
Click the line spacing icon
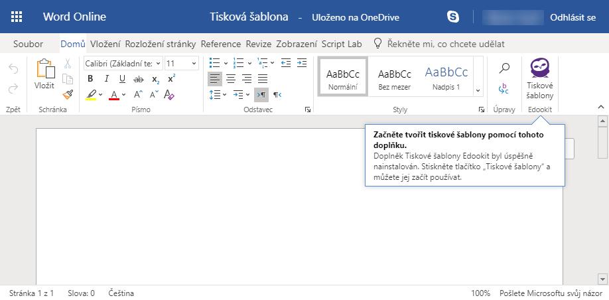click(215, 95)
